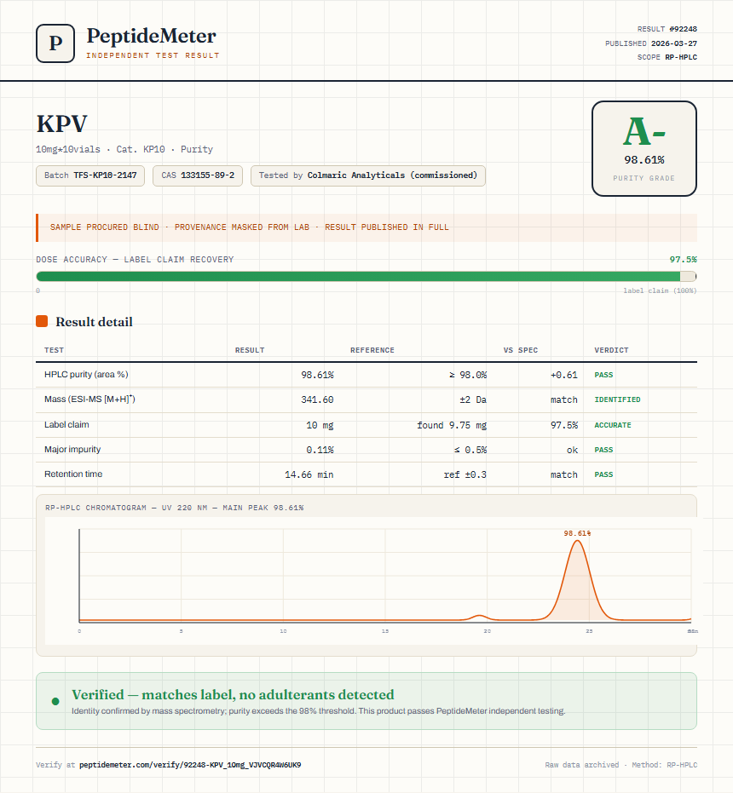Image resolution: width=733 pixels, height=793 pixels.
Task: Click the VS SPEC column header
Action: [521, 350]
